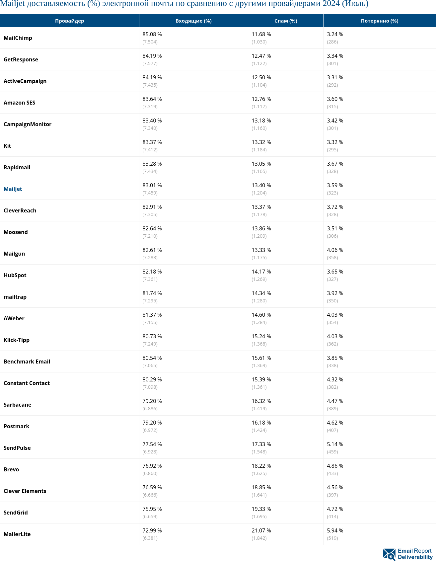Click the Email Report Deliverability text
Image resolution: width=436 pixels, height=561 pixels.
pyautogui.click(x=415, y=554)
